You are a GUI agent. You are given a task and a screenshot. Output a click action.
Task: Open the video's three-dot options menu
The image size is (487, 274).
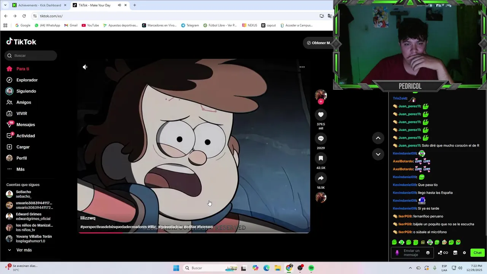pos(302,67)
